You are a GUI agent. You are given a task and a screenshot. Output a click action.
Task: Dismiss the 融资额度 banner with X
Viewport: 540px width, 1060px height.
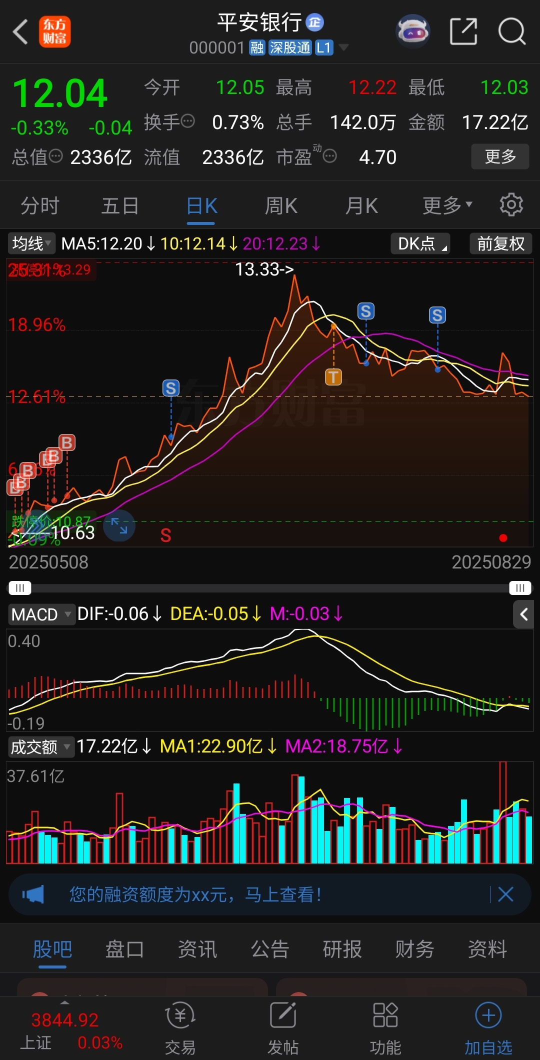(505, 894)
